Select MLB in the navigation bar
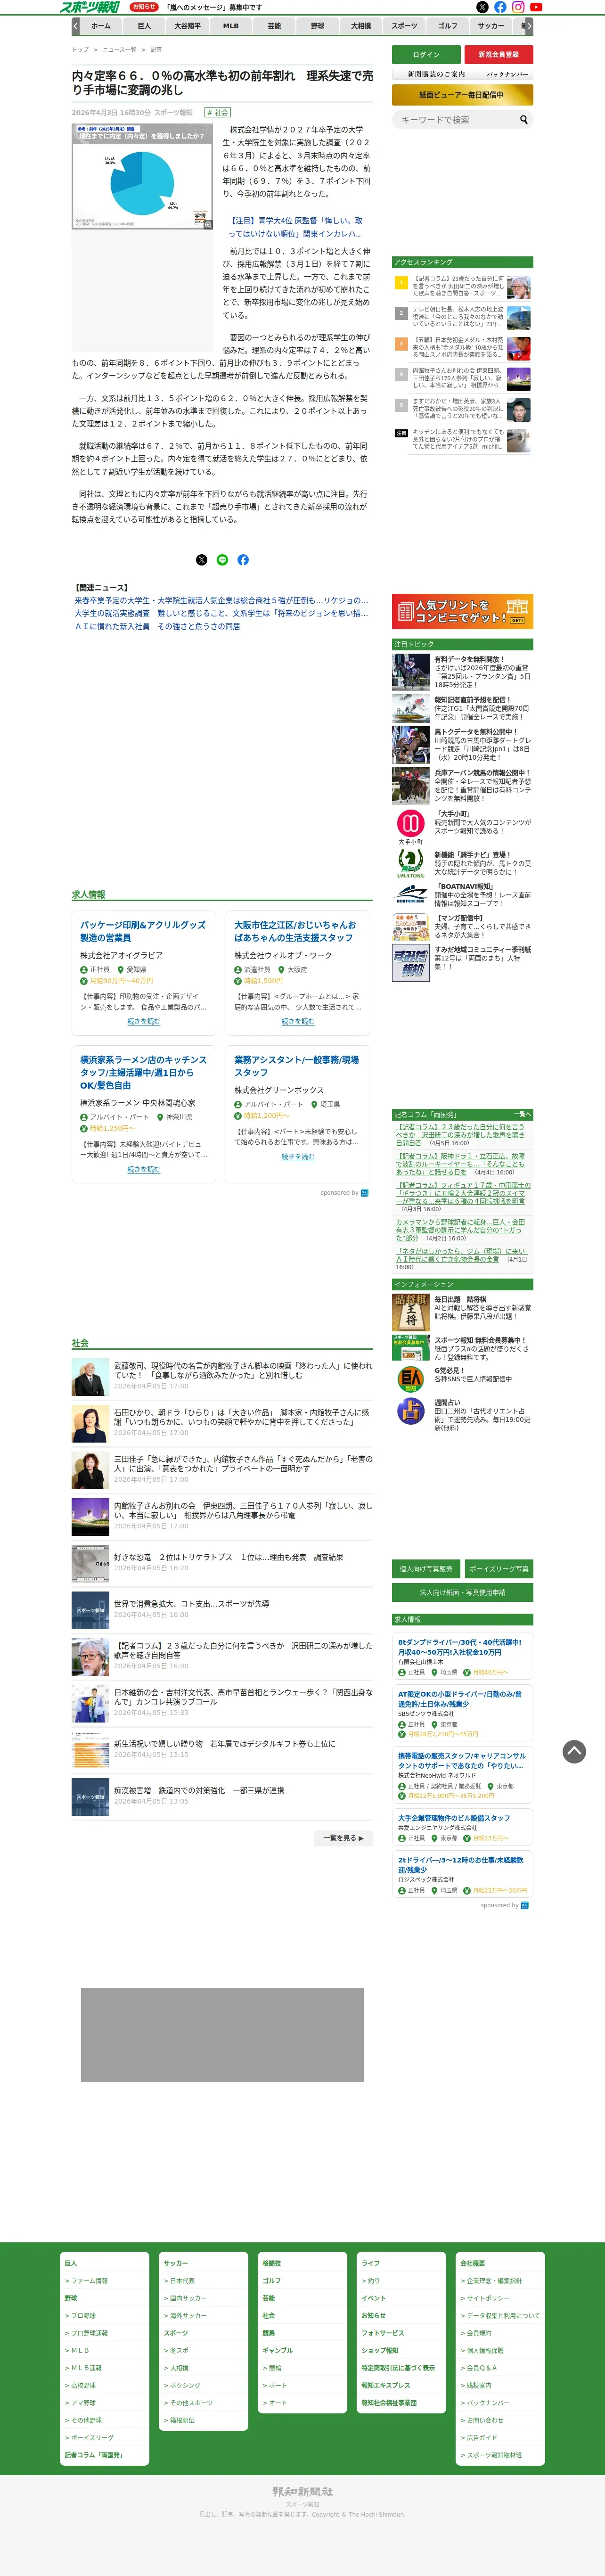Image resolution: width=605 pixels, height=2576 pixels. 231,26
